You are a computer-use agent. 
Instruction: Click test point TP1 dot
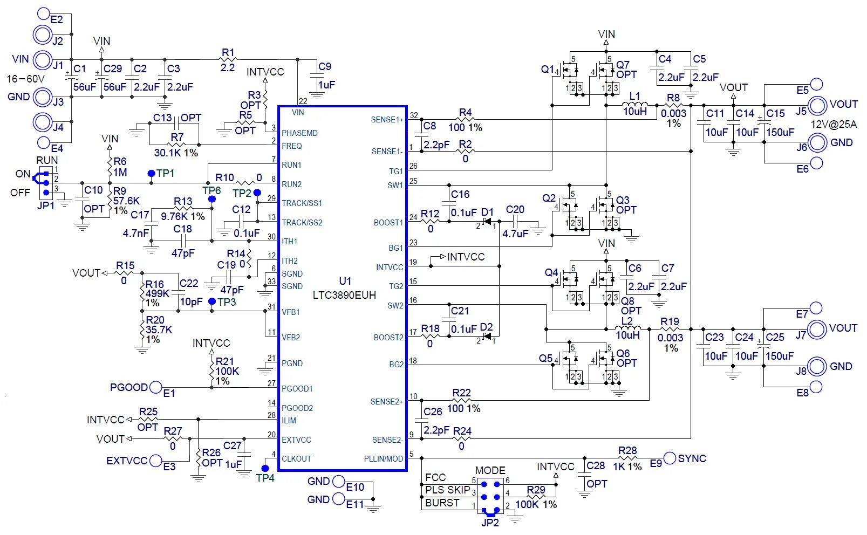[x=152, y=174]
